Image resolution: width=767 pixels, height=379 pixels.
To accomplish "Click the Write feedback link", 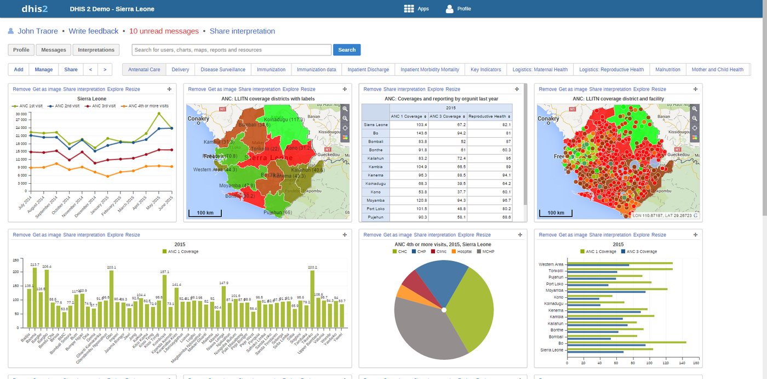I will point(94,31).
